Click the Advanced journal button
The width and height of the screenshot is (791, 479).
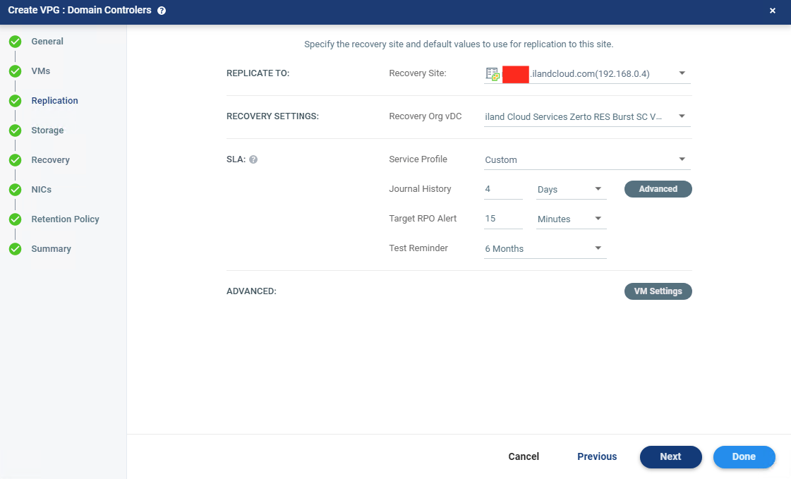point(658,189)
